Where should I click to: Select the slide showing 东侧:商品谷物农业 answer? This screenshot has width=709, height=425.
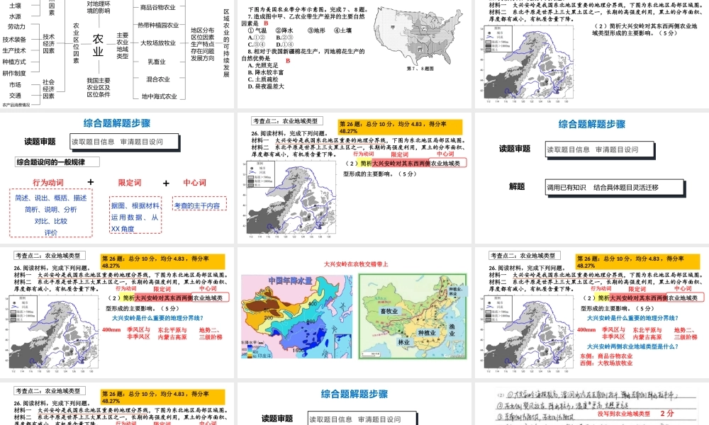pos(592,312)
